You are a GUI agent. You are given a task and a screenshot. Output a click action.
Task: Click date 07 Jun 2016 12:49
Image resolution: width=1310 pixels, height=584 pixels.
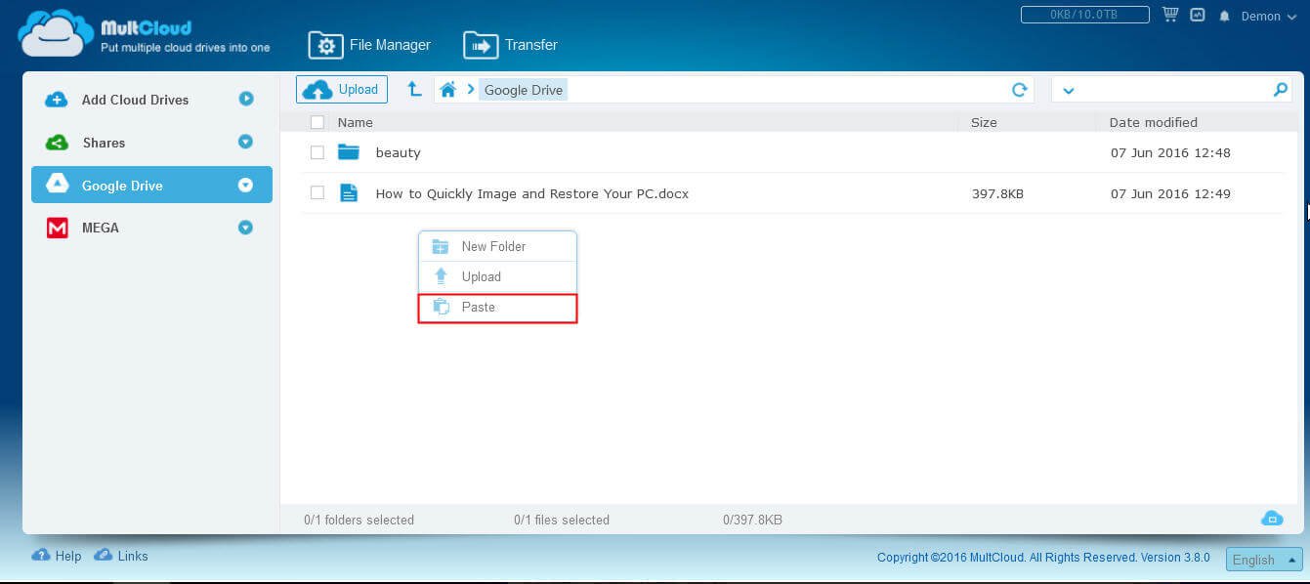1170,193
